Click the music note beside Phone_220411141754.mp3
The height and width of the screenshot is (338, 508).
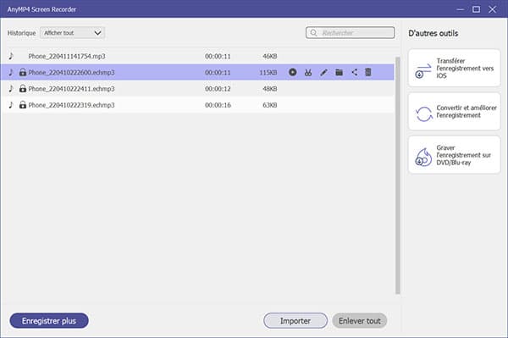pyautogui.click(x=11, y=56)
